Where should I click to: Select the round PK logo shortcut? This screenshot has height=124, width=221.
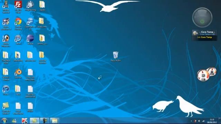click(x=30, y=6)
